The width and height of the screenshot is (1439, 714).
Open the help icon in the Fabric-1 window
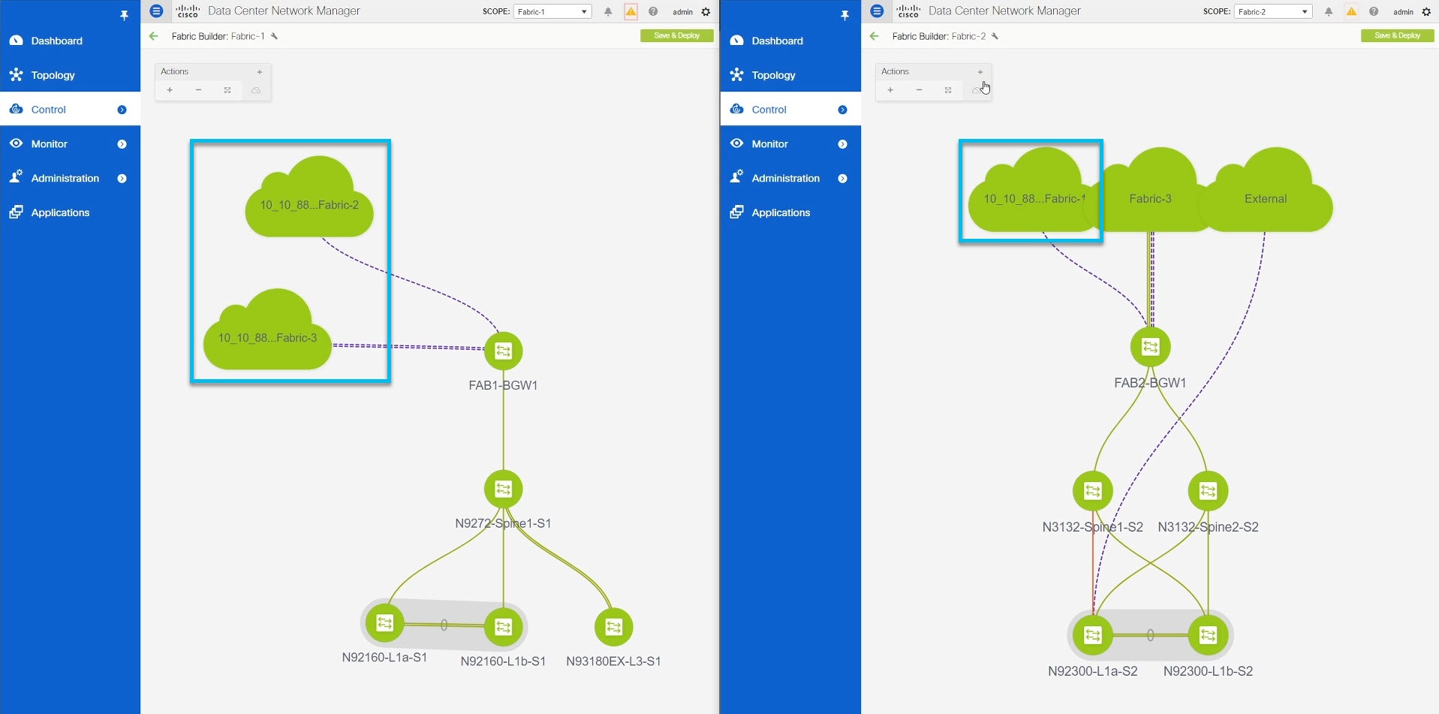pyautogui.click(x=653, y=11)
